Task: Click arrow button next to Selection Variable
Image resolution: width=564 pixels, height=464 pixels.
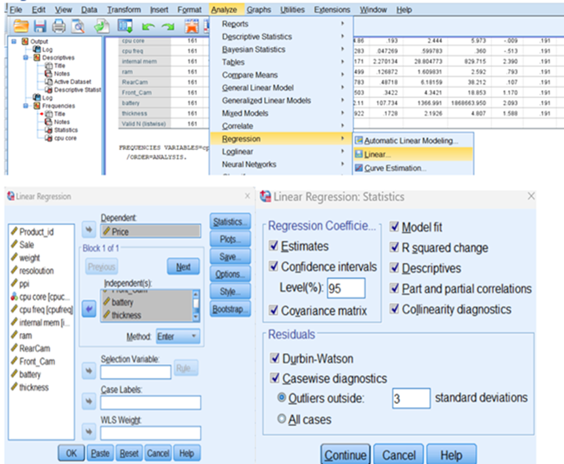Action: coord(89,371)
